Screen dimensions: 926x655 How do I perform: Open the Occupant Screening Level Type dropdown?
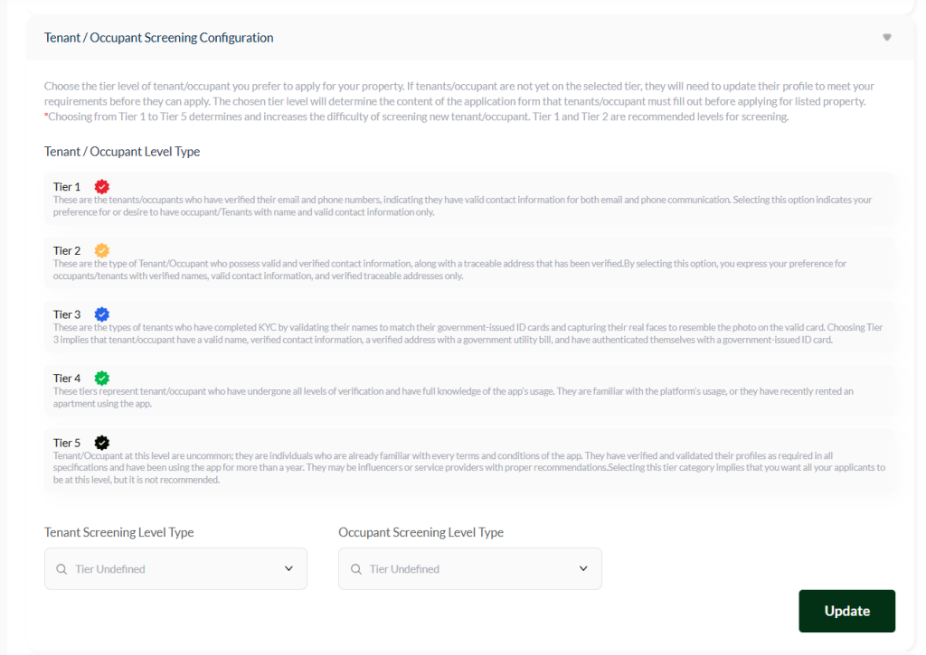click(x=469, y=569)
